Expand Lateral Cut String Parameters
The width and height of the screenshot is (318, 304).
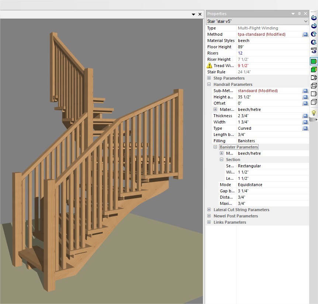(x=209, y=209)
